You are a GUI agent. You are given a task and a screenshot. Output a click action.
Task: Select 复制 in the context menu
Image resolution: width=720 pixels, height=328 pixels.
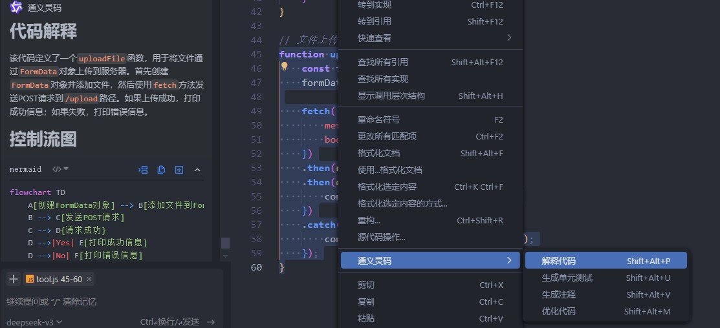(x=430, y=302)
